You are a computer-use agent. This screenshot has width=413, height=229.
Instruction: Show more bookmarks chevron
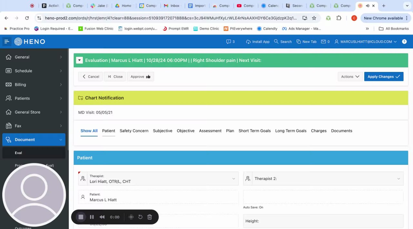click(x=367, y=29)
